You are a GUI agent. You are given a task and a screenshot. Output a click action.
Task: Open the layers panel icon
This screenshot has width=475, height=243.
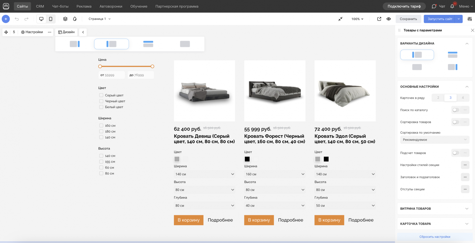(65, 19)
